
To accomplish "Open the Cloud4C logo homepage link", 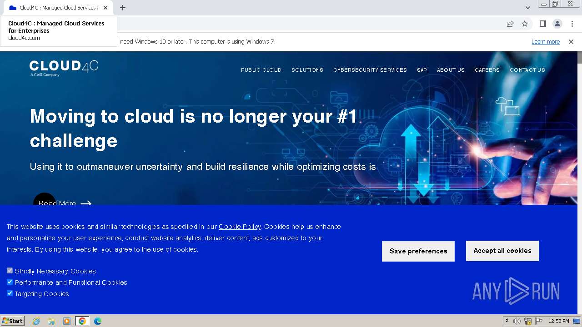I will (x=64, y=68).
